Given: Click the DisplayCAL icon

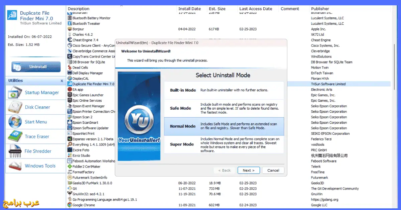Looking at the screenshot, I should (x=70, y=79).
